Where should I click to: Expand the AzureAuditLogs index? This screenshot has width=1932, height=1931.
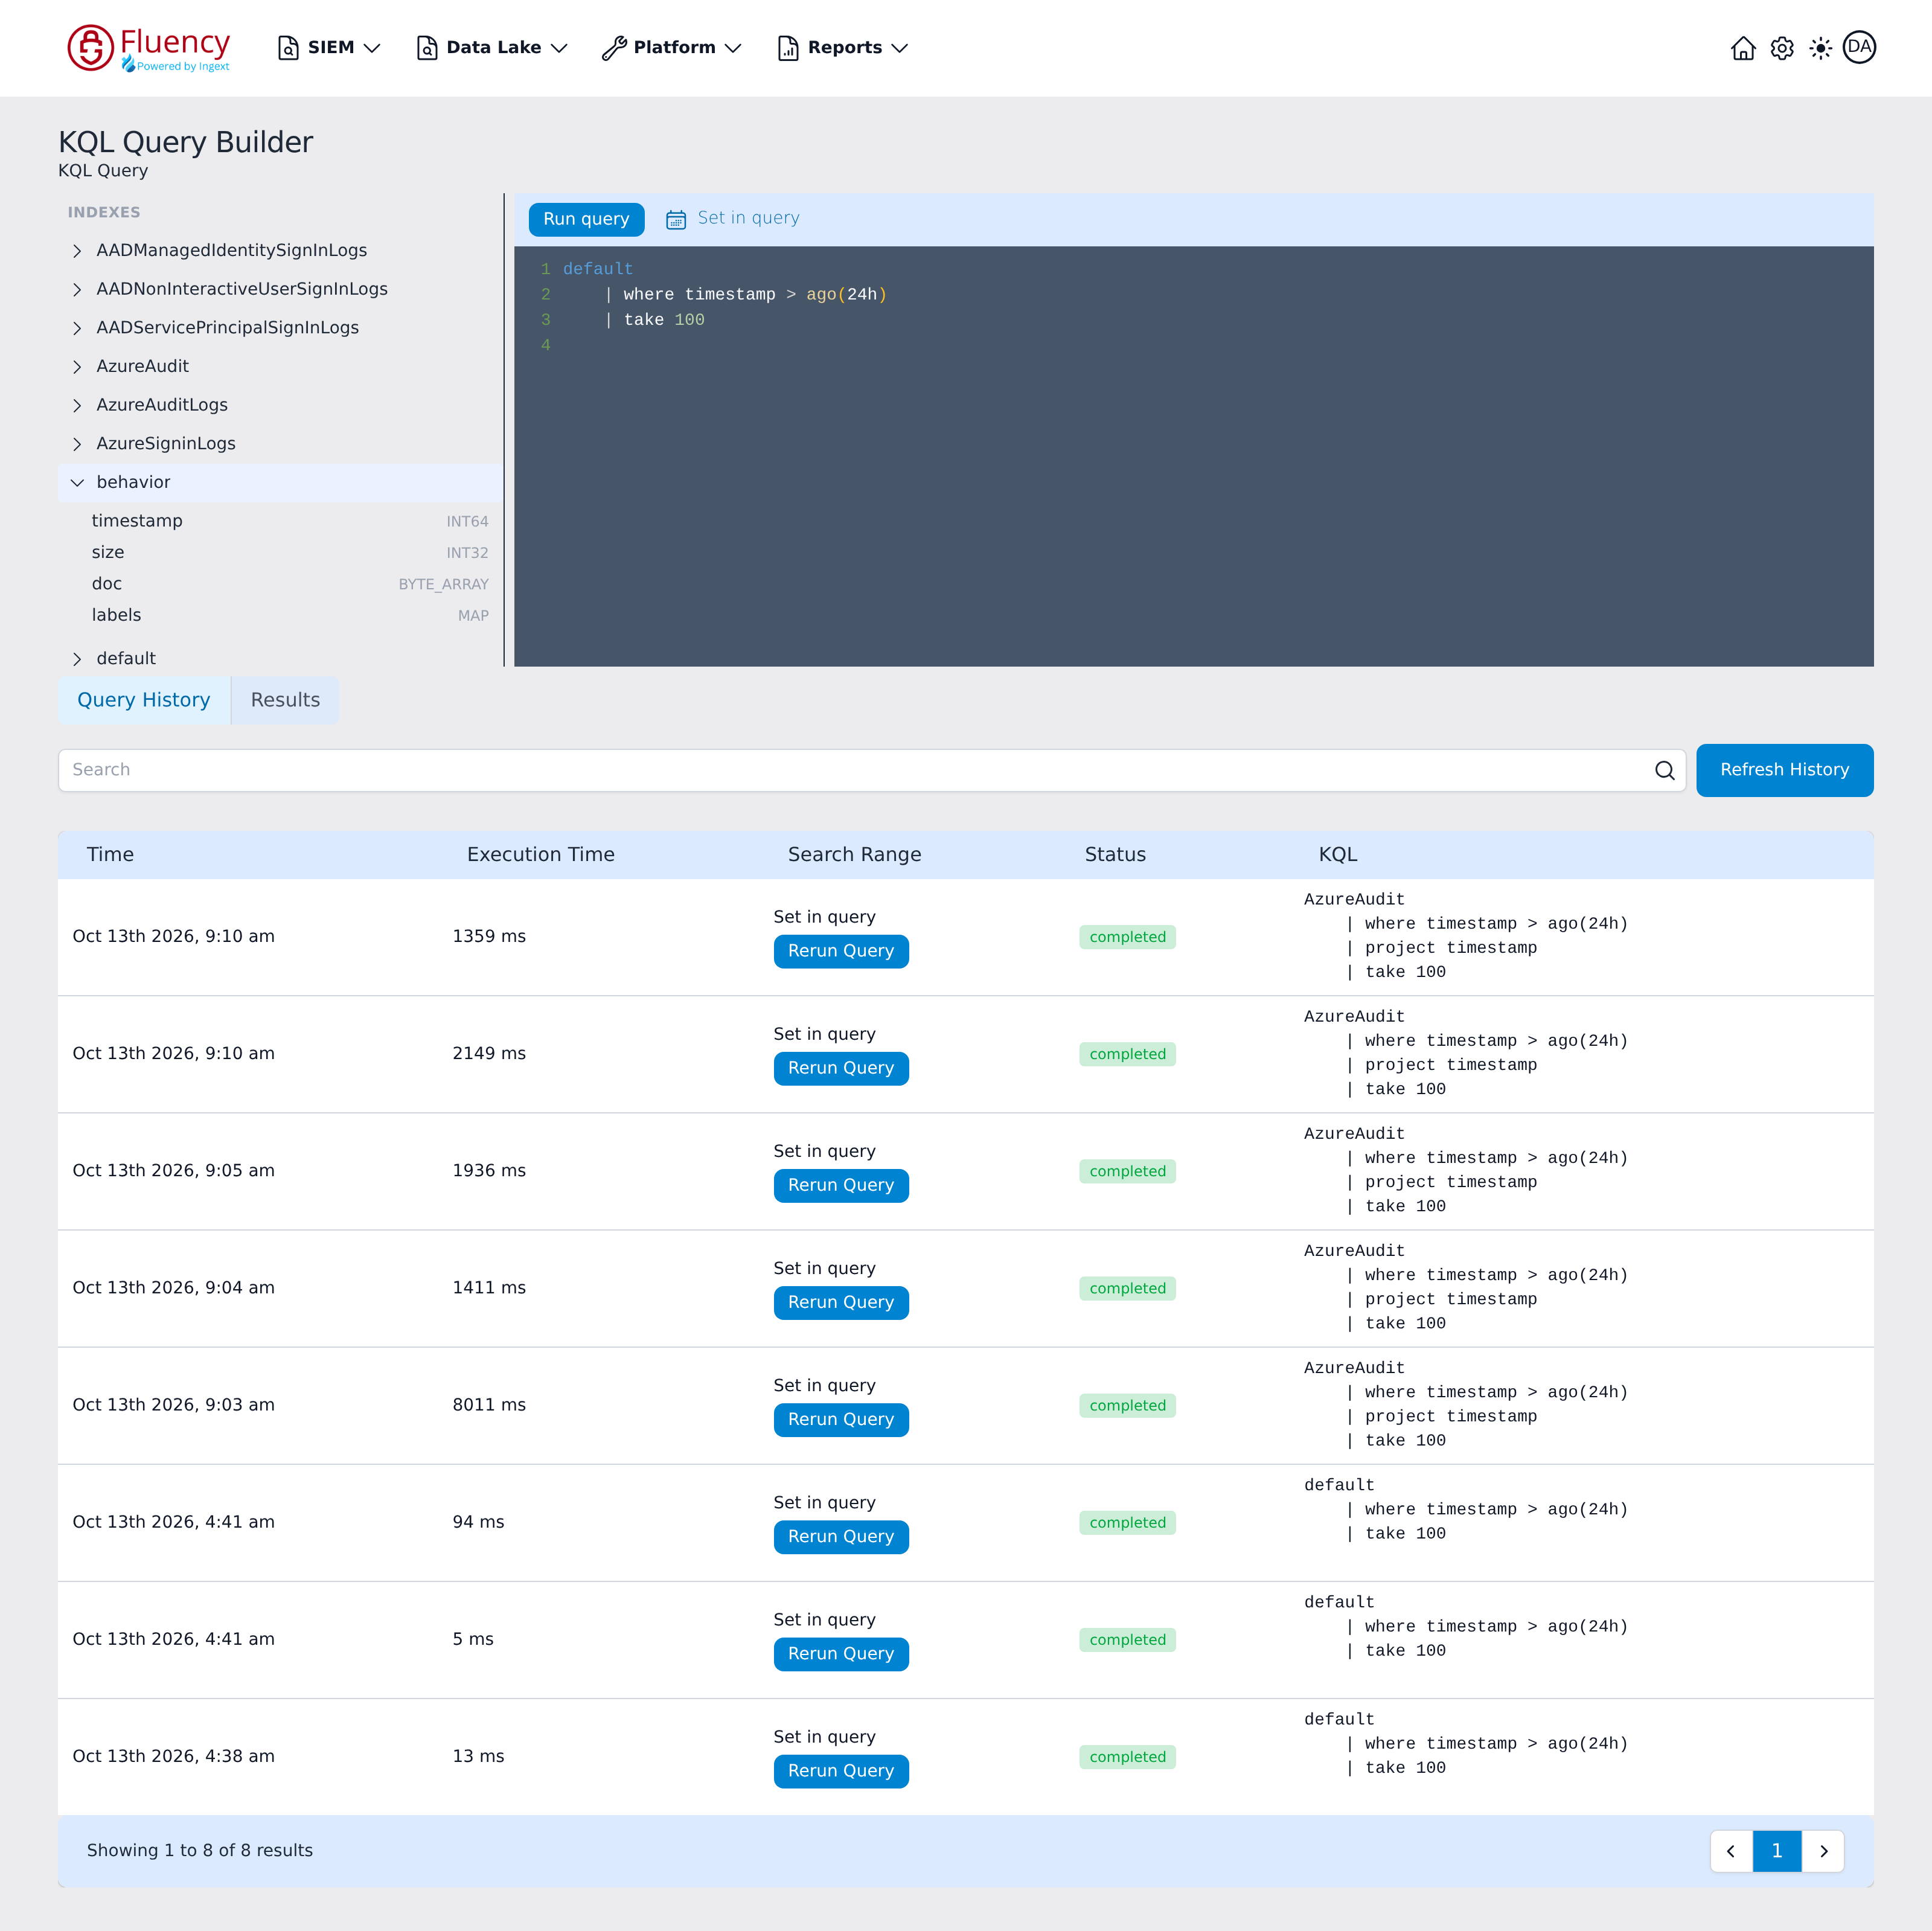pyautogui.click(x=280, y=405)
